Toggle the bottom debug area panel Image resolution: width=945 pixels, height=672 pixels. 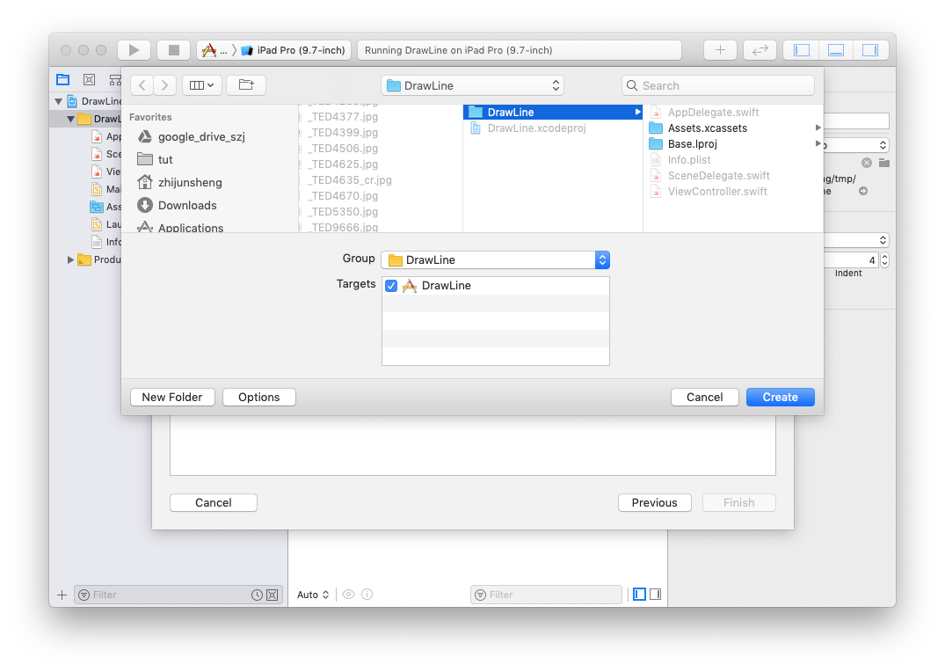(x=836, y=50)
